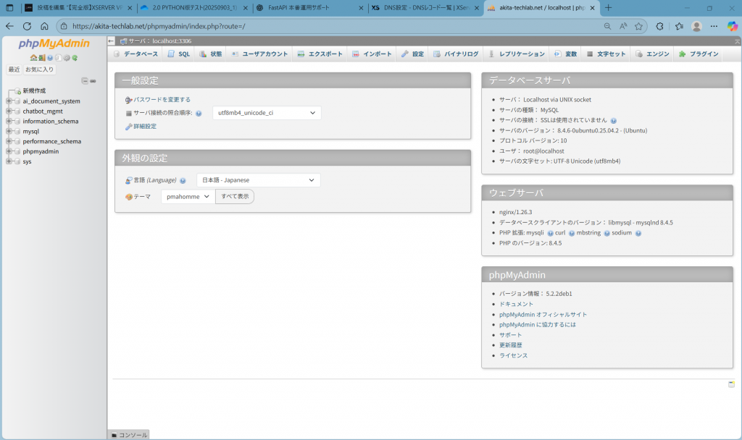Open 設定 tab
Image resolution: width=742 pixels, height=440 pixels.
tap(412, 54)
